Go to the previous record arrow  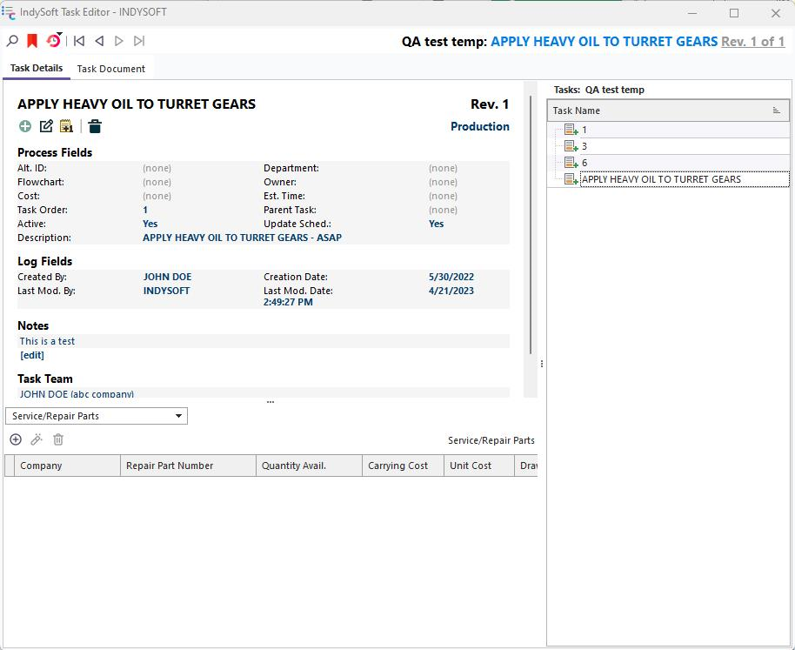pos(99,41)
